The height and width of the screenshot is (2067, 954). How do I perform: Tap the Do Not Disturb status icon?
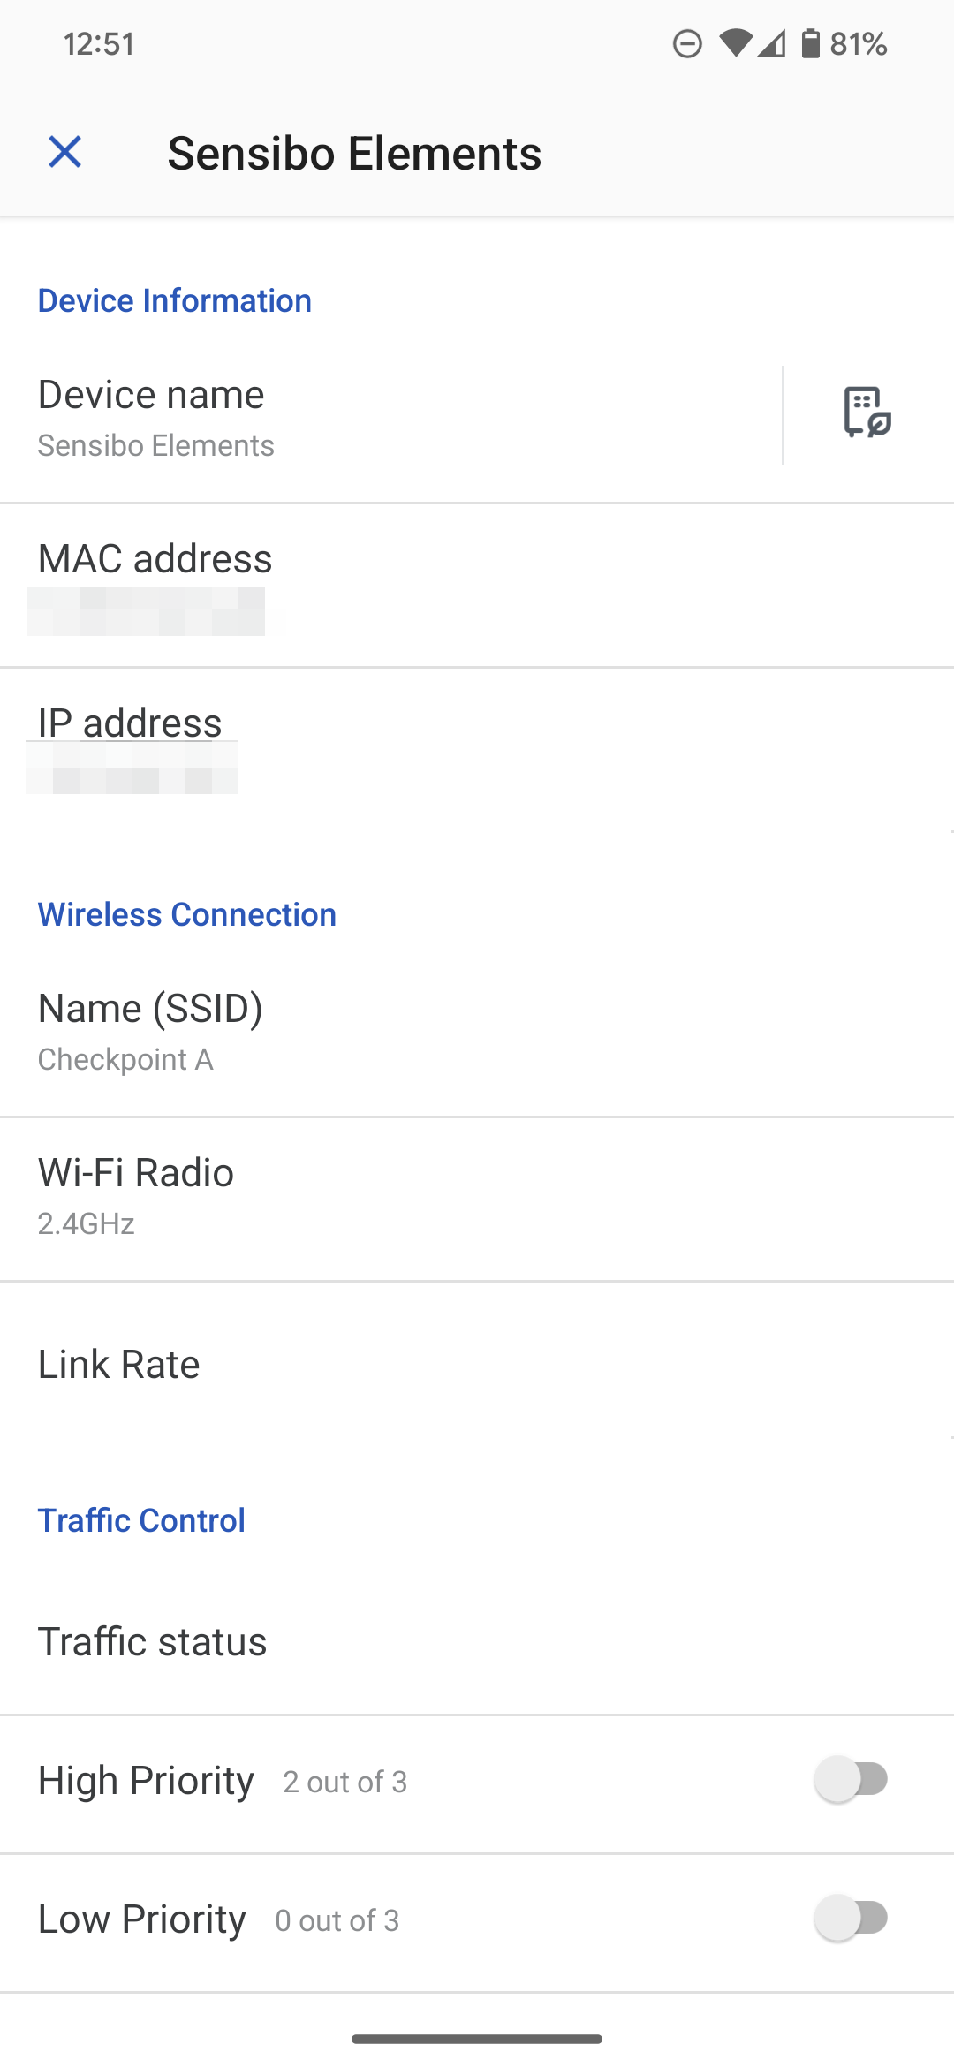(x=687, y=43)
